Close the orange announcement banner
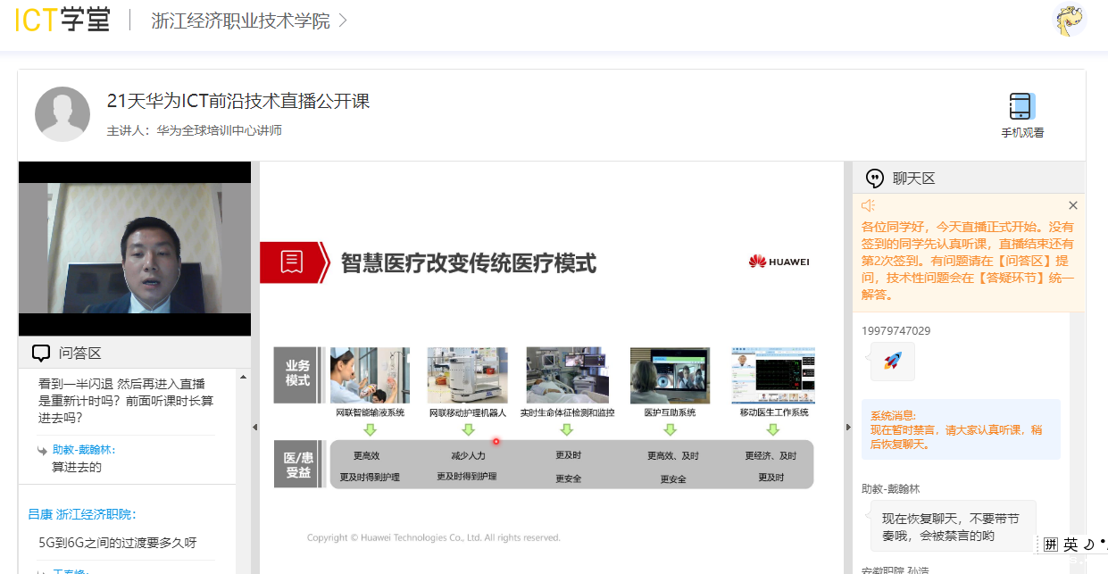1108x574 pixels. (x=1073, y=205)
